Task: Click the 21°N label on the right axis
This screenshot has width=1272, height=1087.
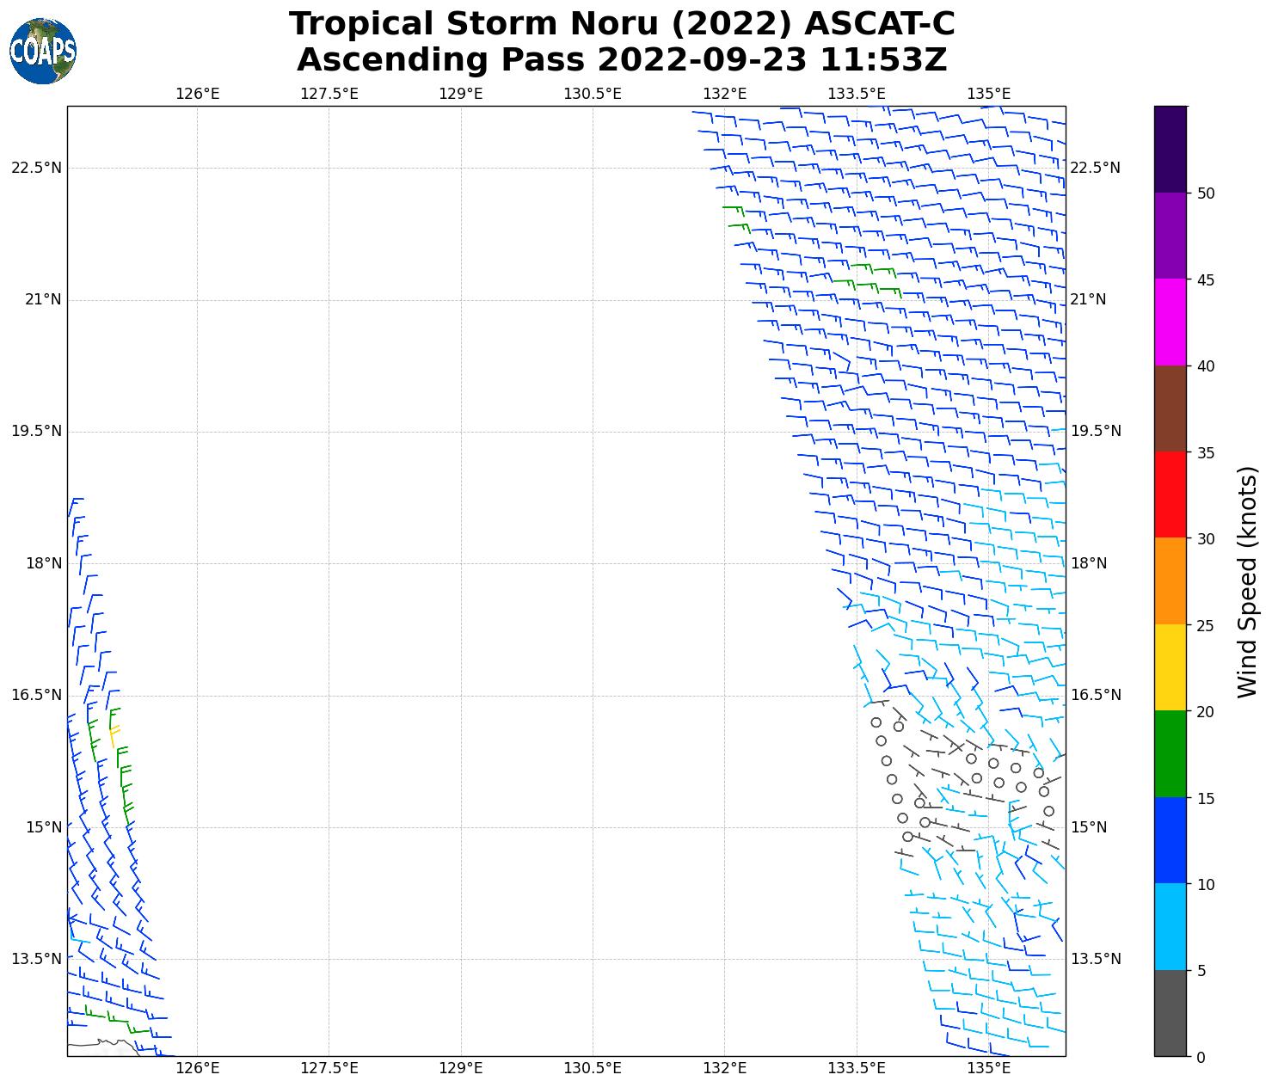Action: [x=1088, y=299]
